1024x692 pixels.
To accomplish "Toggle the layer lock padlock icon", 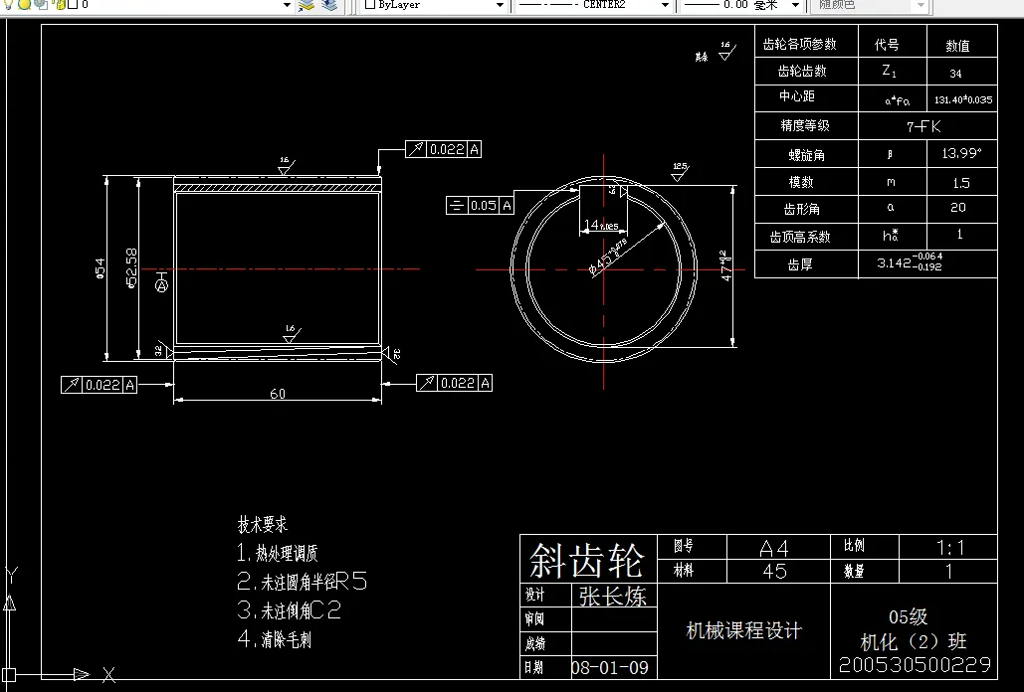I will point(60,4).
